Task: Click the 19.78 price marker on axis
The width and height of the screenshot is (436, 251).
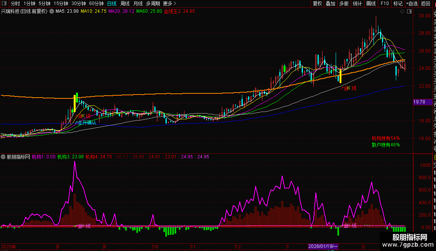Action: click(419, 102)
